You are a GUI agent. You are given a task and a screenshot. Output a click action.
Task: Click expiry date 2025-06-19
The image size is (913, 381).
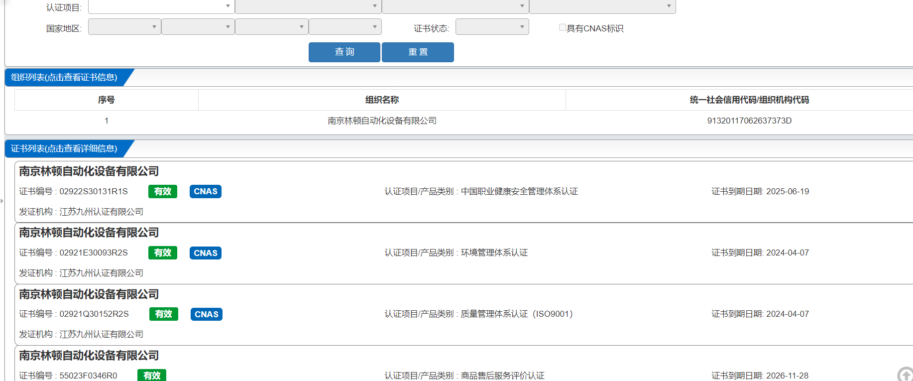(788, 191)
